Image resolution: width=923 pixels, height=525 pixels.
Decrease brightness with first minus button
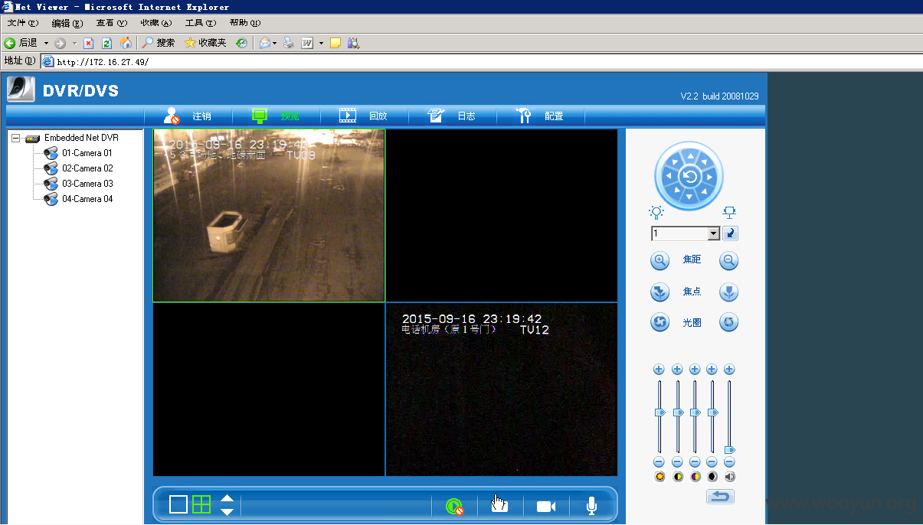pos(659,462)
